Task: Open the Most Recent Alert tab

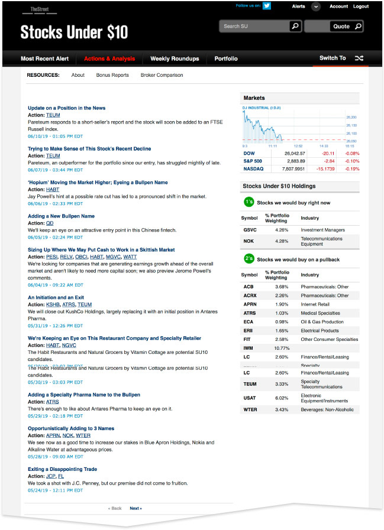Action: click(45, 58)
